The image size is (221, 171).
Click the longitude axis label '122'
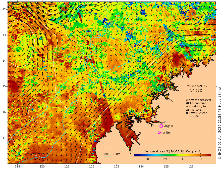tap(92, 166)
